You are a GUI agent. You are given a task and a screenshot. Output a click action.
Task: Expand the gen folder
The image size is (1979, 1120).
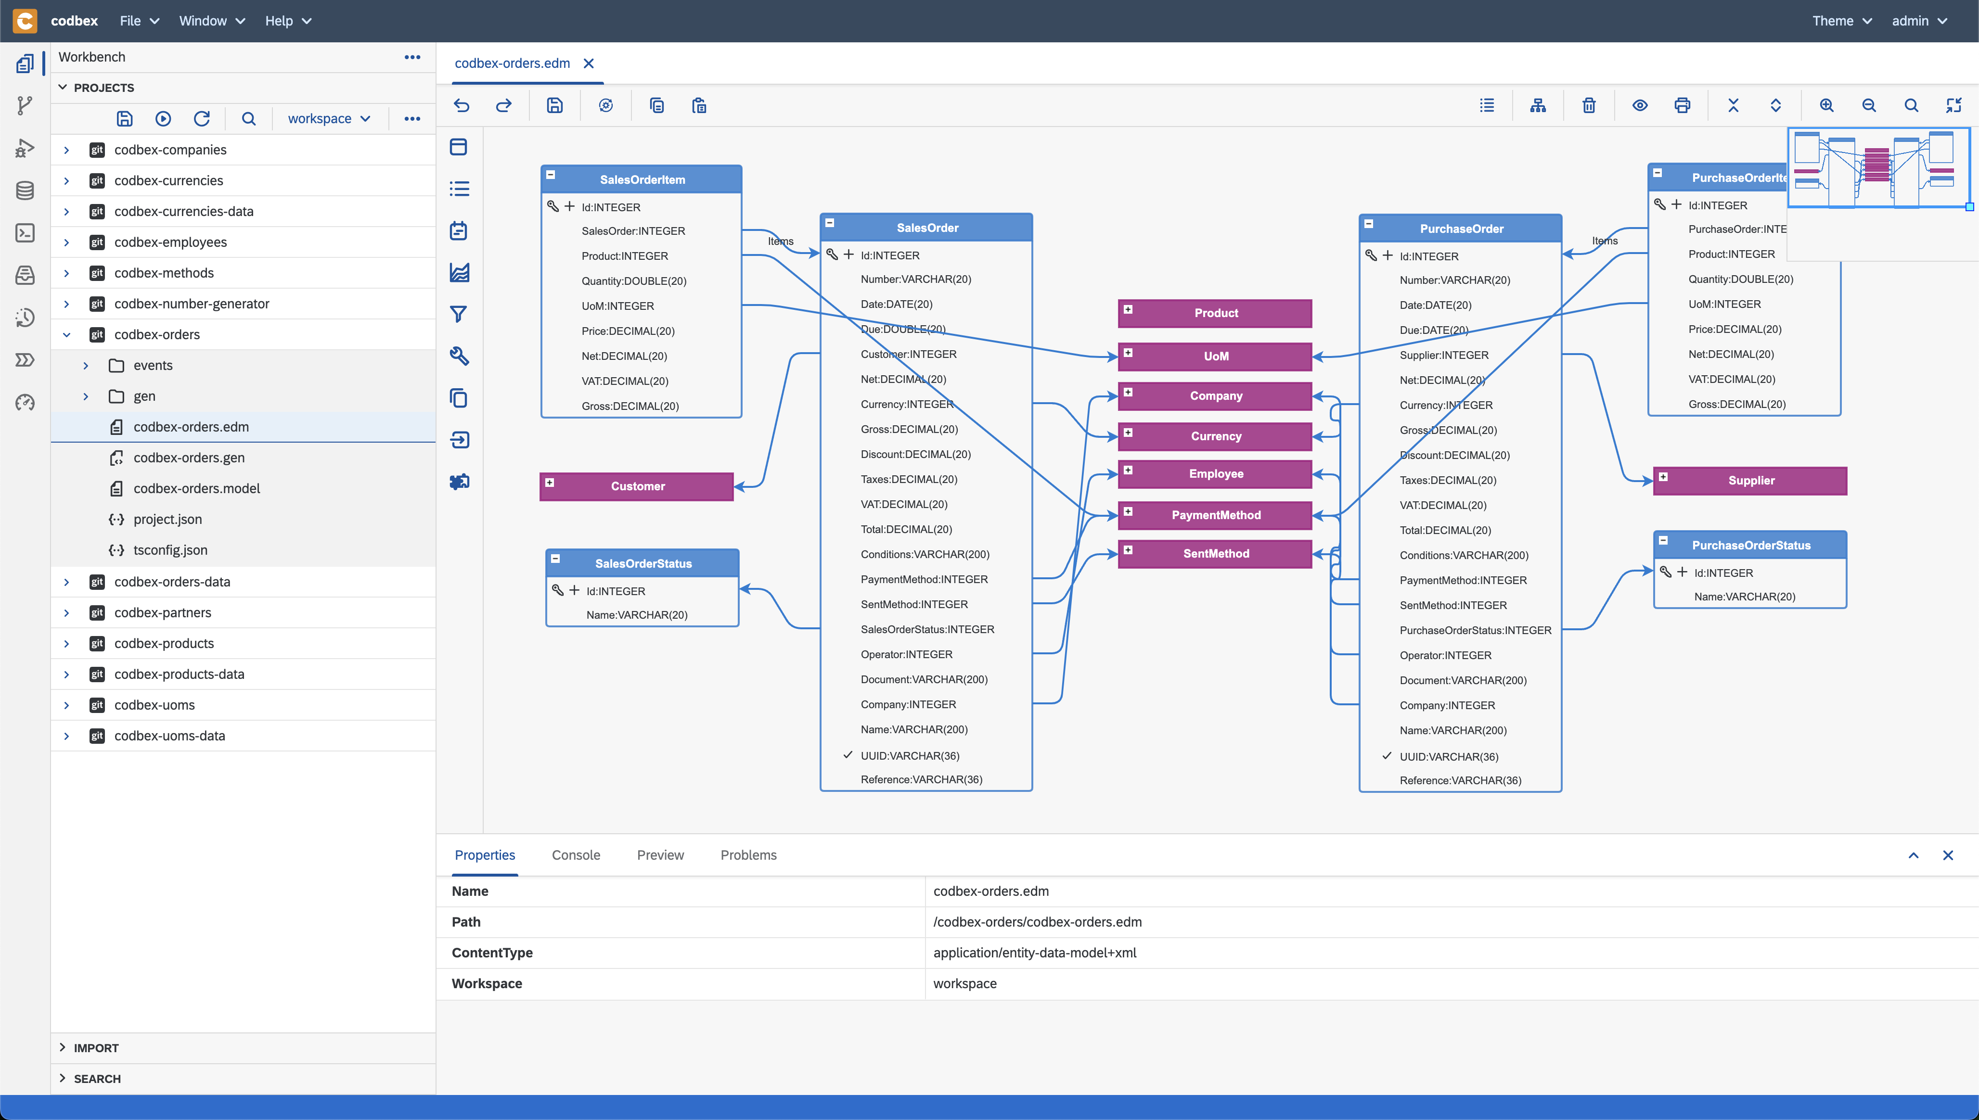pos(86,396)
